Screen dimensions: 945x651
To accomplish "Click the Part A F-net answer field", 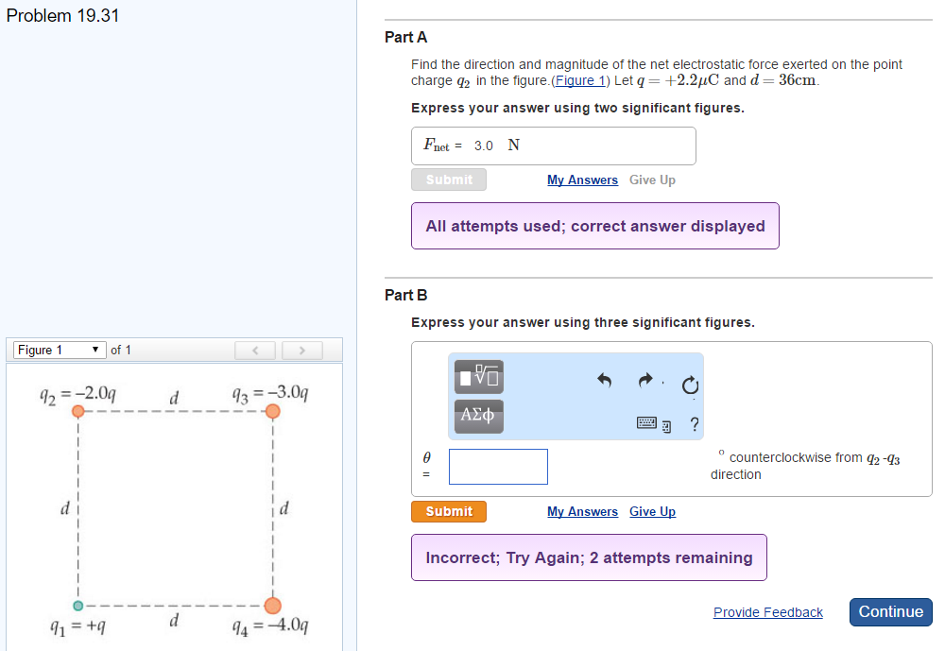I will [x=554, y=146].
